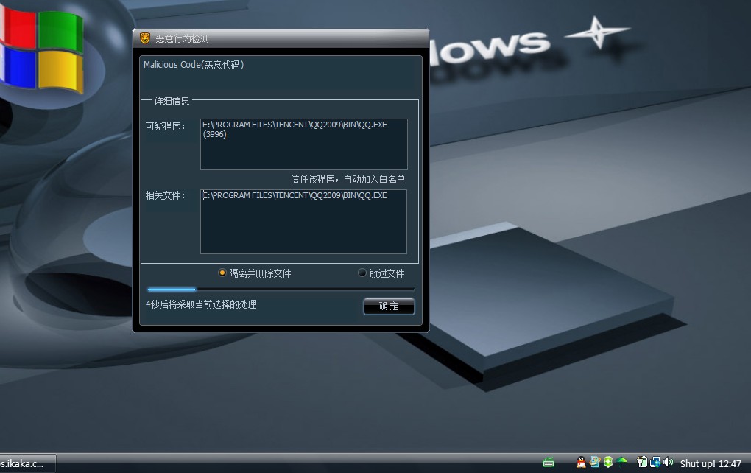Click the green umbrella tray icon
The height and width of the screenshot is (473, 751).
coord(621,462)
